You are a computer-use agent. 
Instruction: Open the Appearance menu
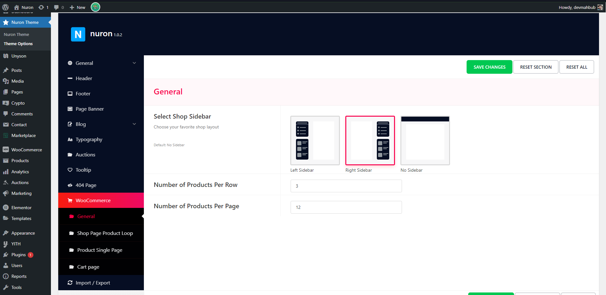tap(25, 233)
